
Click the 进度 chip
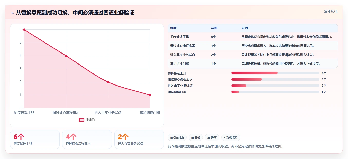point(212,137)
